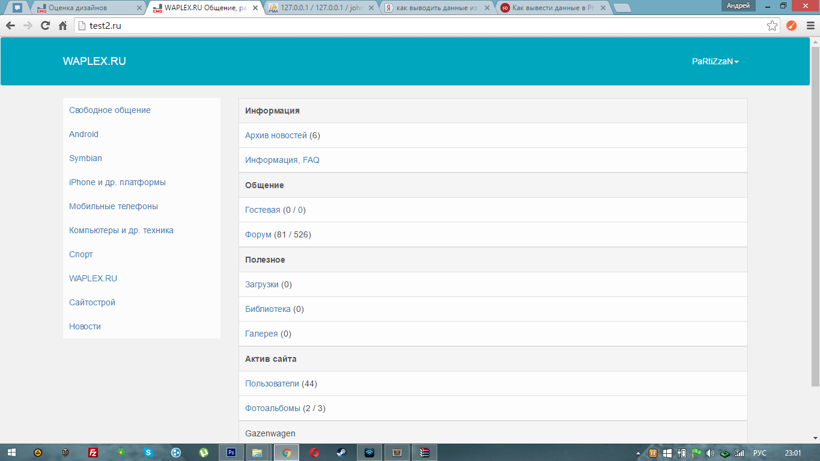Open the Сайтострой sidebar section
This screenshot has width=820, height=461.
[x=92, y=302]
